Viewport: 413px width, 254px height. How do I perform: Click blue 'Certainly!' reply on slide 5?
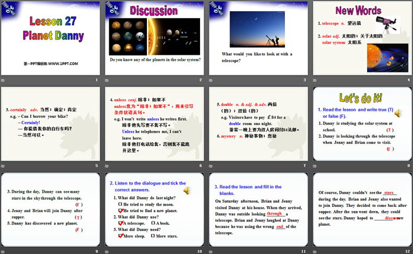pos(31,123)
